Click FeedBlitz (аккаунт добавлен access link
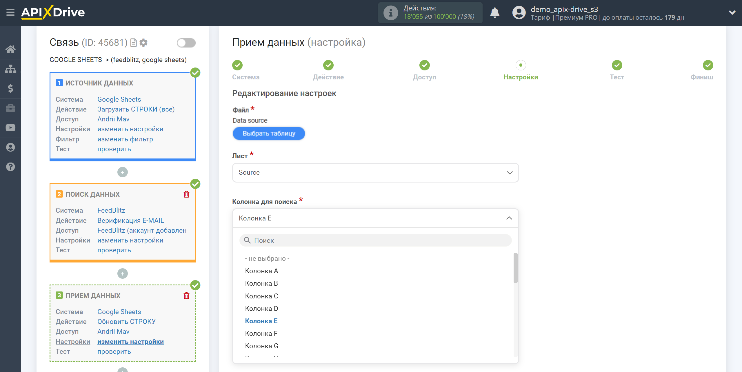742x372 pixels. 142,230
